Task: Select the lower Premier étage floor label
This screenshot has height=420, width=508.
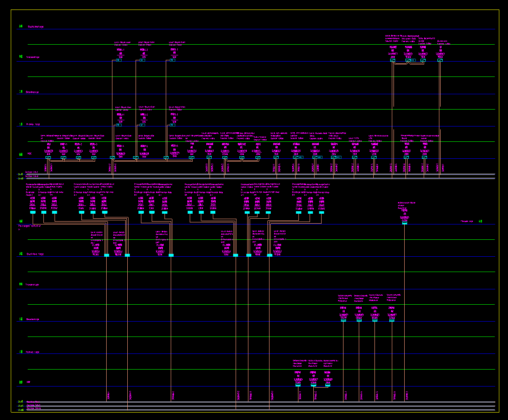Action: (32, 352)
